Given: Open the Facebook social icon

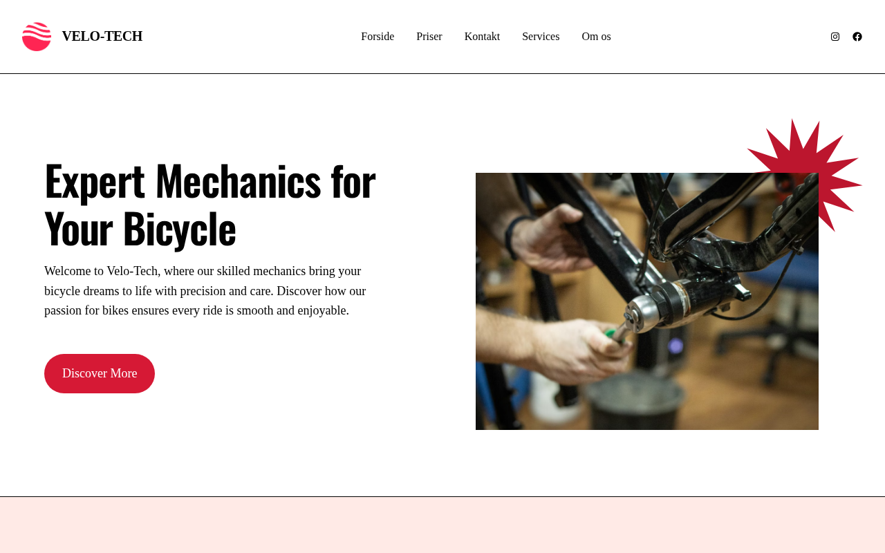Looking at the screenshot, I should pyautogui.click(x=857, y=37).
